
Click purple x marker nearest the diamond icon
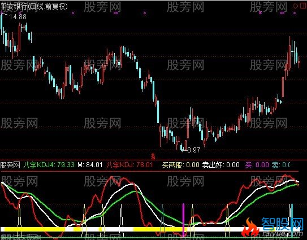point(295,13)
